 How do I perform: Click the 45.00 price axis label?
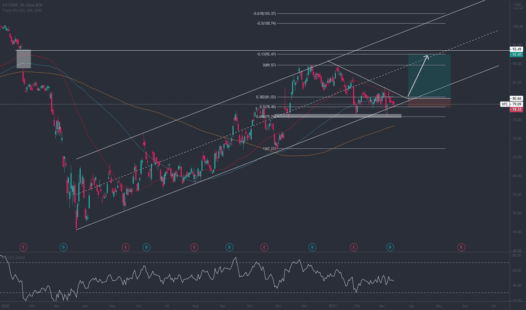(518, 232)
